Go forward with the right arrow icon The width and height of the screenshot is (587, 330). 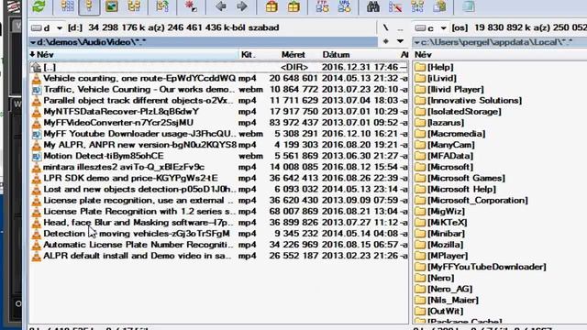[242, 6]
